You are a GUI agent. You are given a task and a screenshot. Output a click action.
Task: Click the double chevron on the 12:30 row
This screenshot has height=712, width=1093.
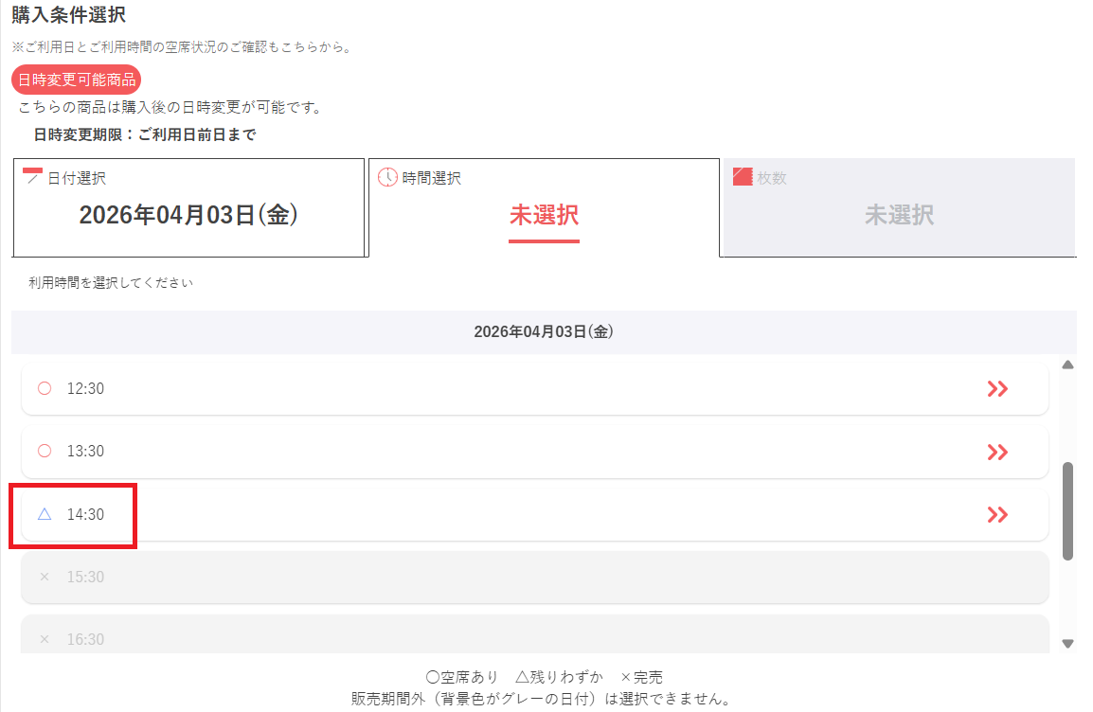996,388
